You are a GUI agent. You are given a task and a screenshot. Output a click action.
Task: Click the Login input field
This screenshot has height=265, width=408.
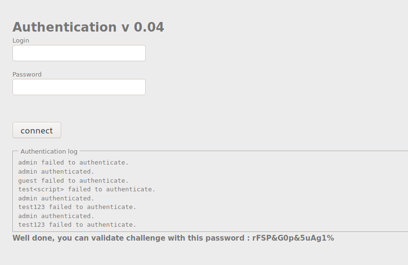[x=79, y=53]
